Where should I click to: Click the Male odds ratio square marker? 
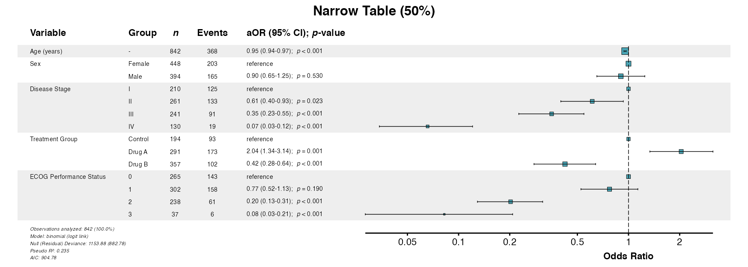(621, 76)
